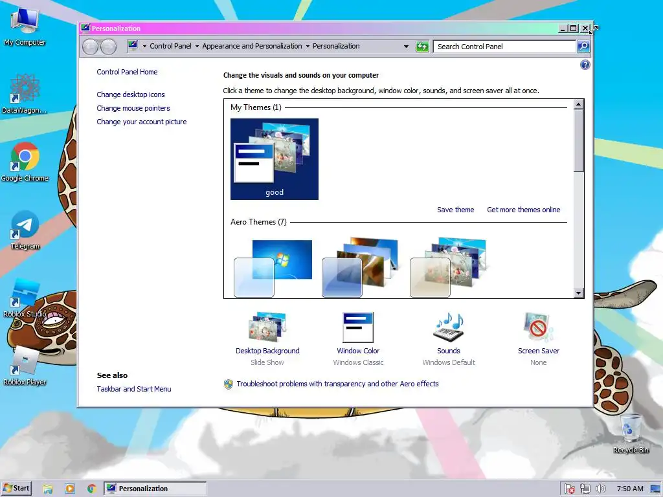Click the Appearance and Personalization breadcrumb
This screenshot has width=663, height=497.
coord(252,46)
